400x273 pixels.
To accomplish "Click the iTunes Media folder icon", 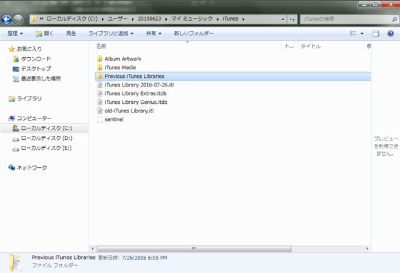I will coord(100,67).
